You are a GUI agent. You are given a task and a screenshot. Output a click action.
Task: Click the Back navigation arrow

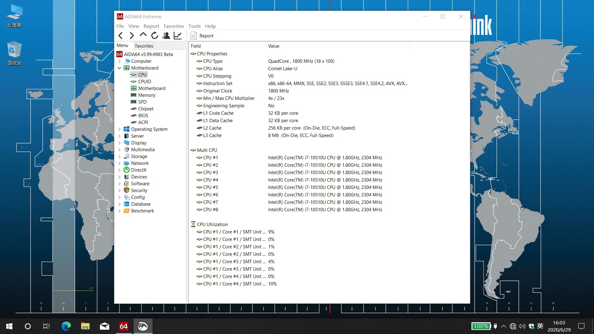(x=121, y=36)
